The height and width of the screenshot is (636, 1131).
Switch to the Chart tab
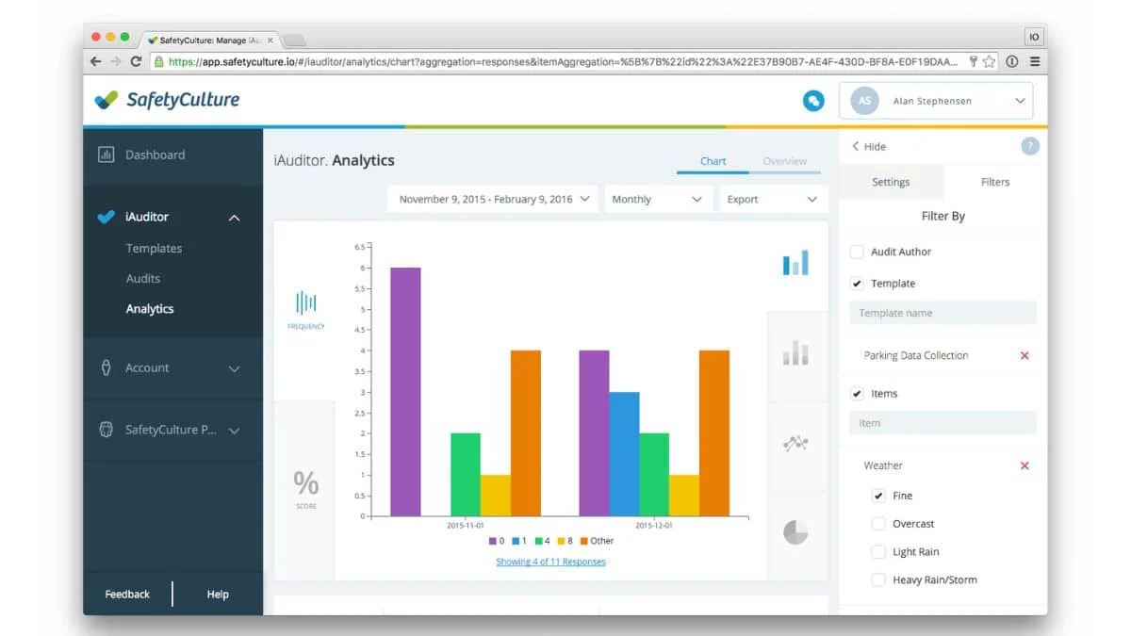713,161
